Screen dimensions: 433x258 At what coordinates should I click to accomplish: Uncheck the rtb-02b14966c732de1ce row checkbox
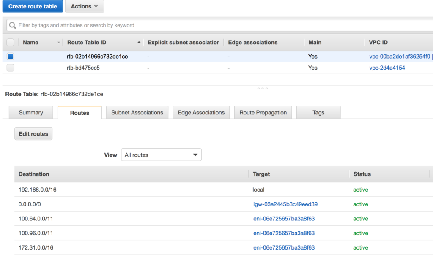pyautogui.click(x=11, y=56)
